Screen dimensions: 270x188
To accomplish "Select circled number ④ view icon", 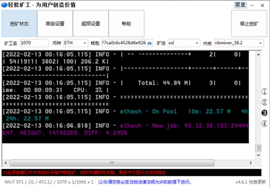I will (x=264, y=123).
